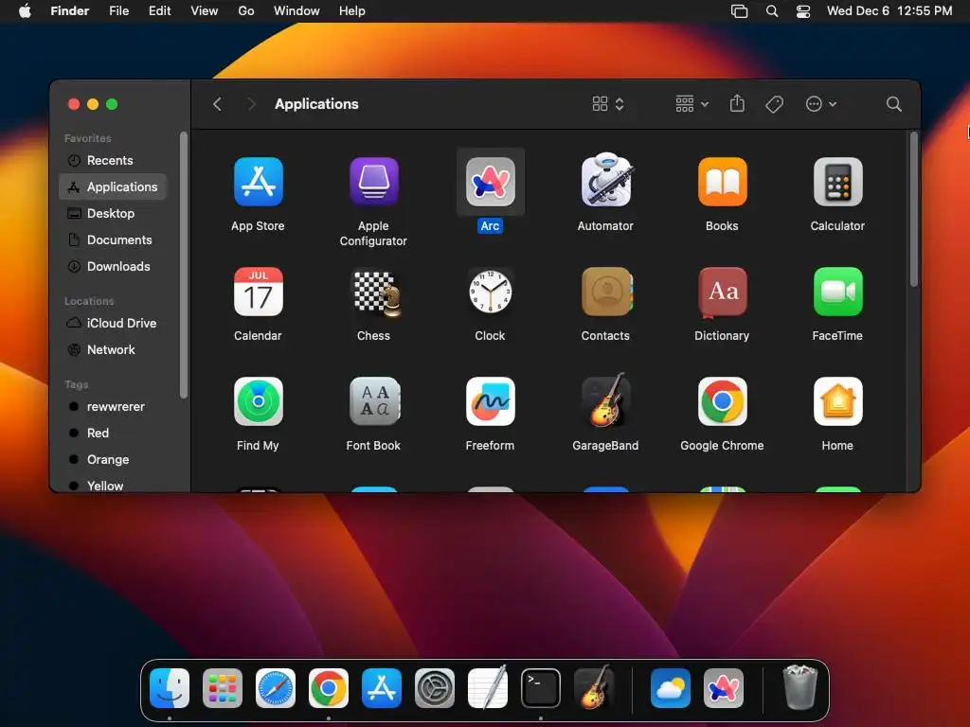The height and width of the screenshot is (727, 970).
Task: Select the Freeform app icon
Action: pyautogui.click(x=490, y=401)
